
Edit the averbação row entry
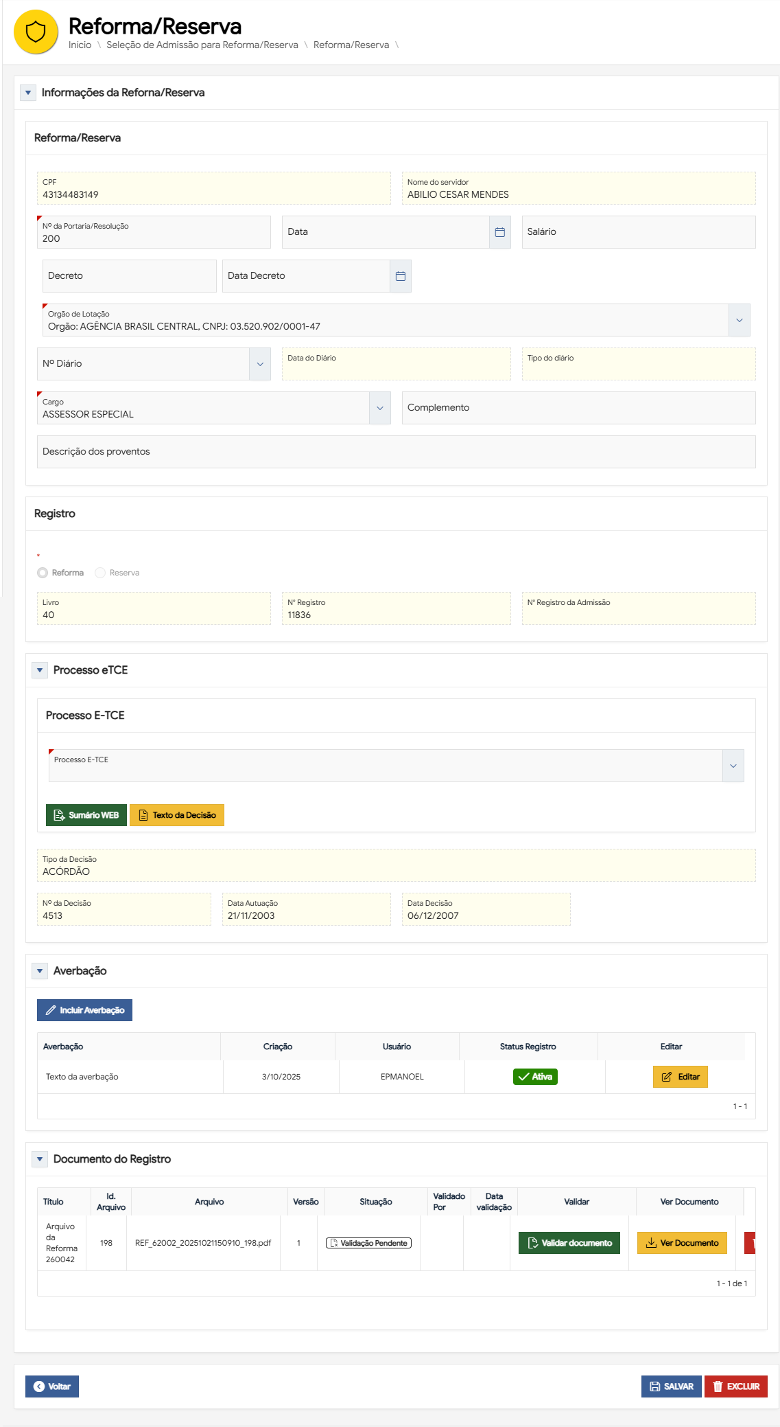click(x=680, y=1077)
